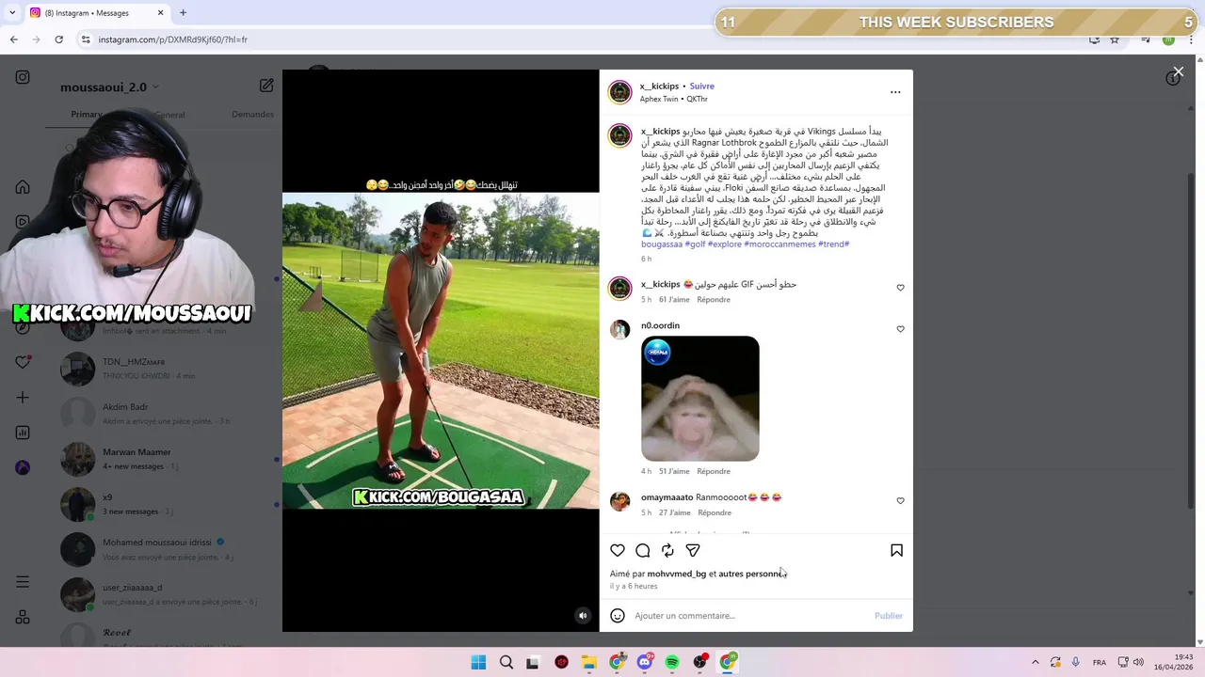This screenshot has height=677, width=1205.
Task: Click the golf video to pause it
Action: click(x=441, y=351)
